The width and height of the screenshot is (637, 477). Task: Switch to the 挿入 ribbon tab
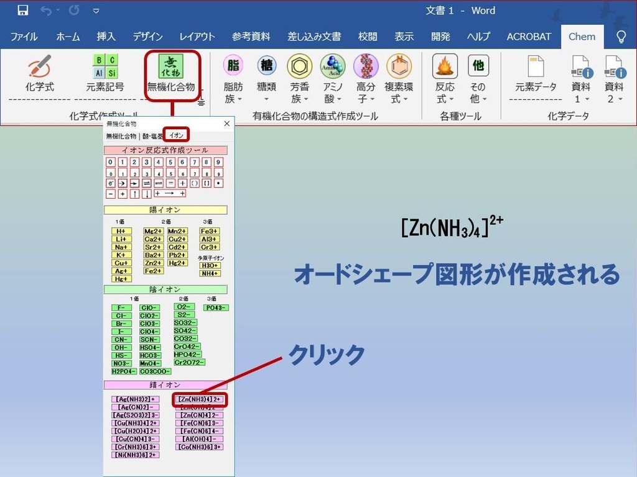click(106, 37)
